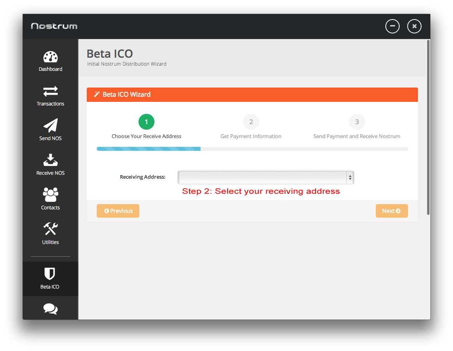The height and width of the screenshot is (351, 453).
Task: Click the Dashboard label
Action: [x=51, y=69]
